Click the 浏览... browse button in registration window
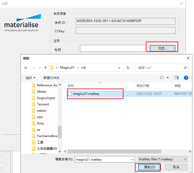Image resolution: width=194 pixels, height=173 pixels. [x=162, y=48]
